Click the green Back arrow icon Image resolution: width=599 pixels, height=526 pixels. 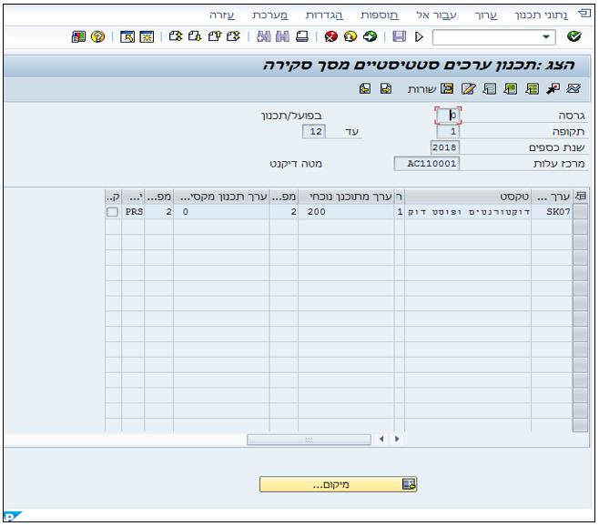point(370,36)
